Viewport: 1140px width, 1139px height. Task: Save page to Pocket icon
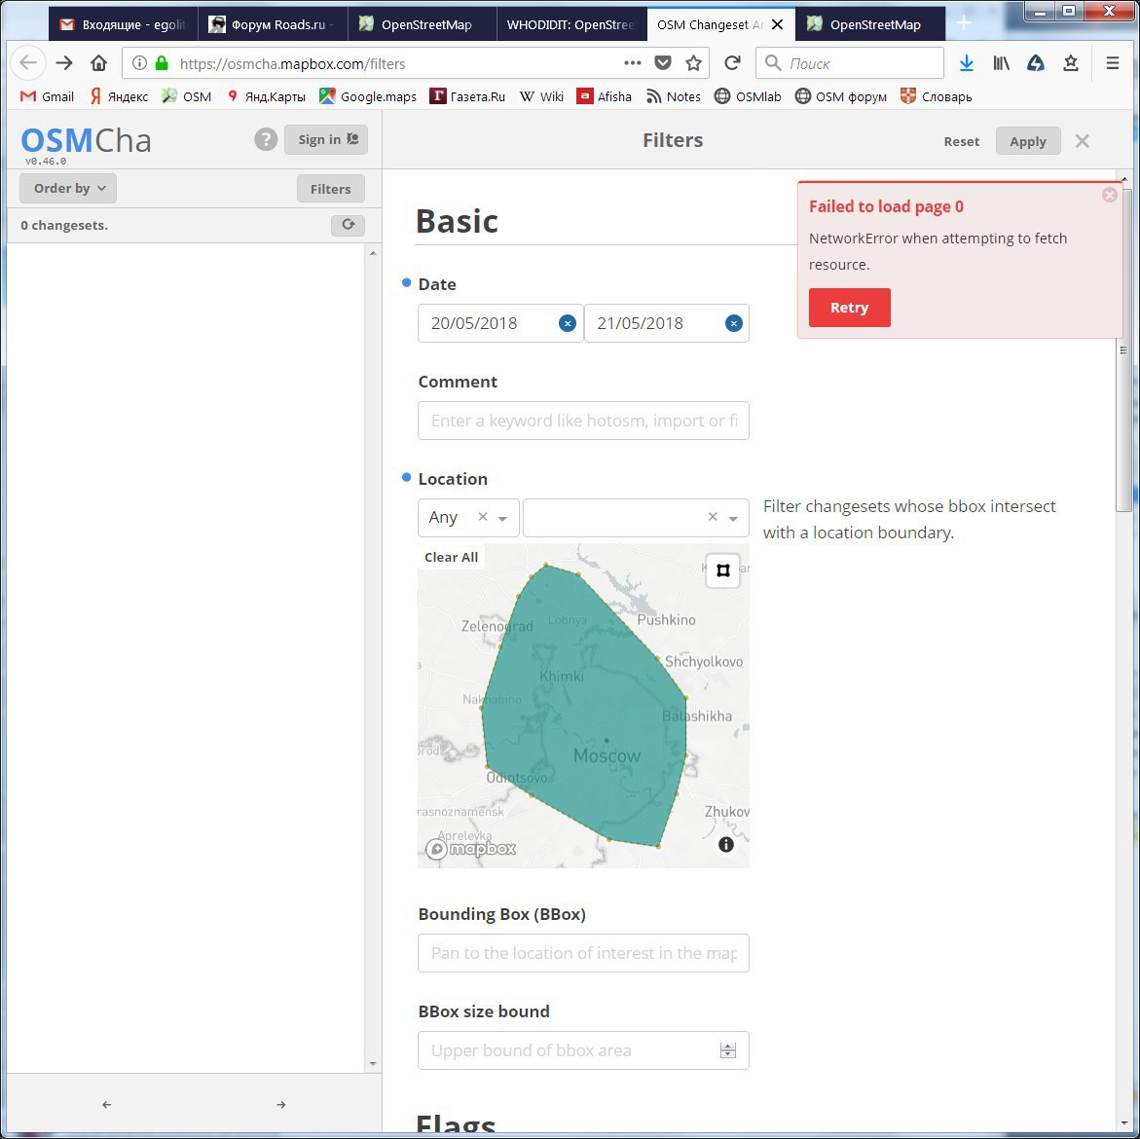pos(662,63)
